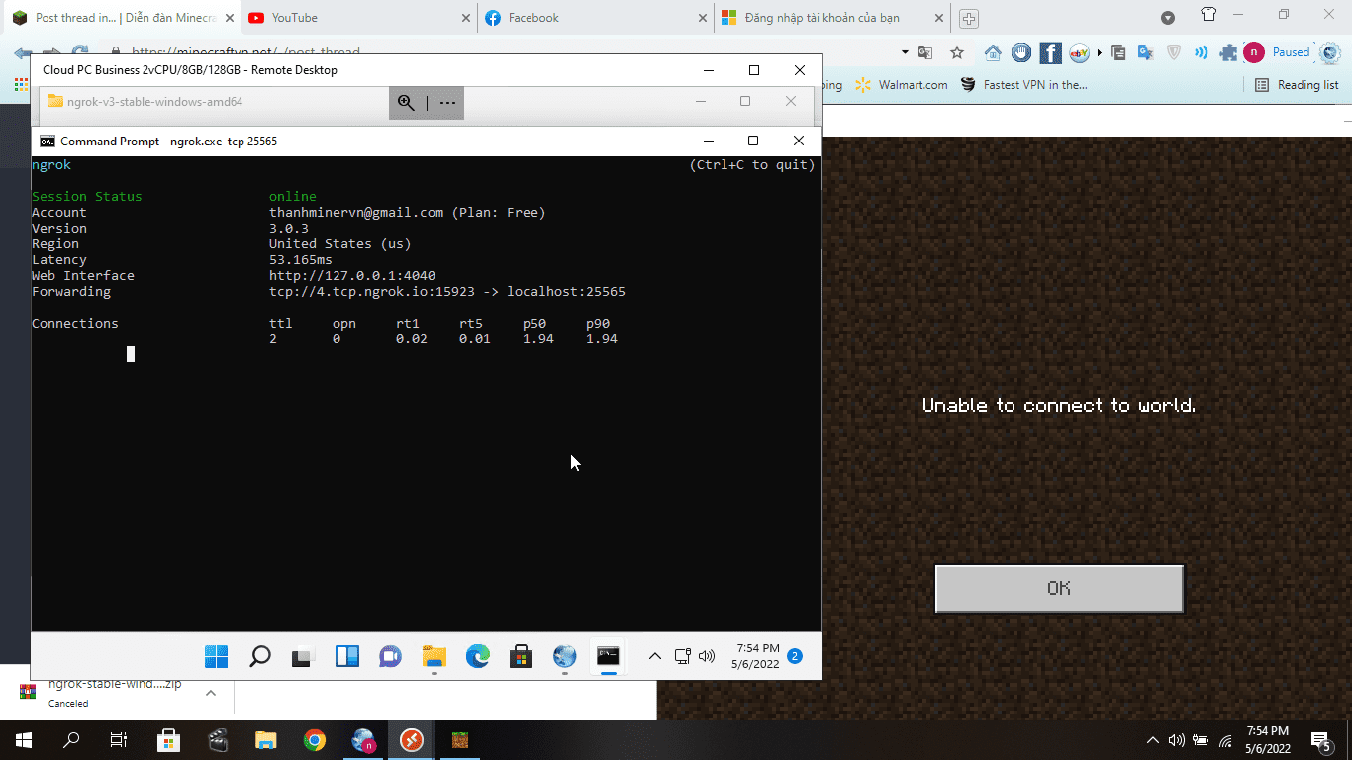Expand the remote system tray chevron
This screenshot has width=1352, height=760.
click(654, 656)
